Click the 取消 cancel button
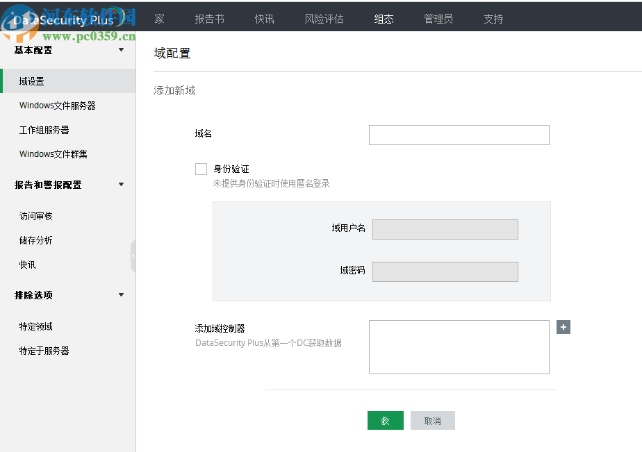Viewport: 642px width, 452px height. (432, 420)
